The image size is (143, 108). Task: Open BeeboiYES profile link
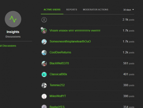[57, 107]
